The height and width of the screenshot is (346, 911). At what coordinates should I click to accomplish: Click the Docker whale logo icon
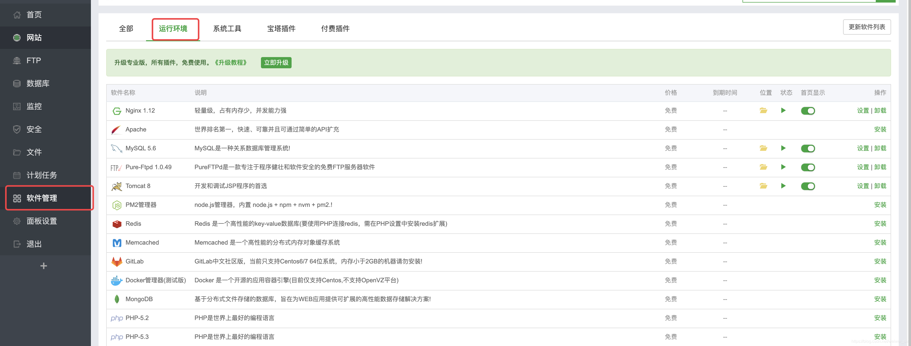point(117,281)
